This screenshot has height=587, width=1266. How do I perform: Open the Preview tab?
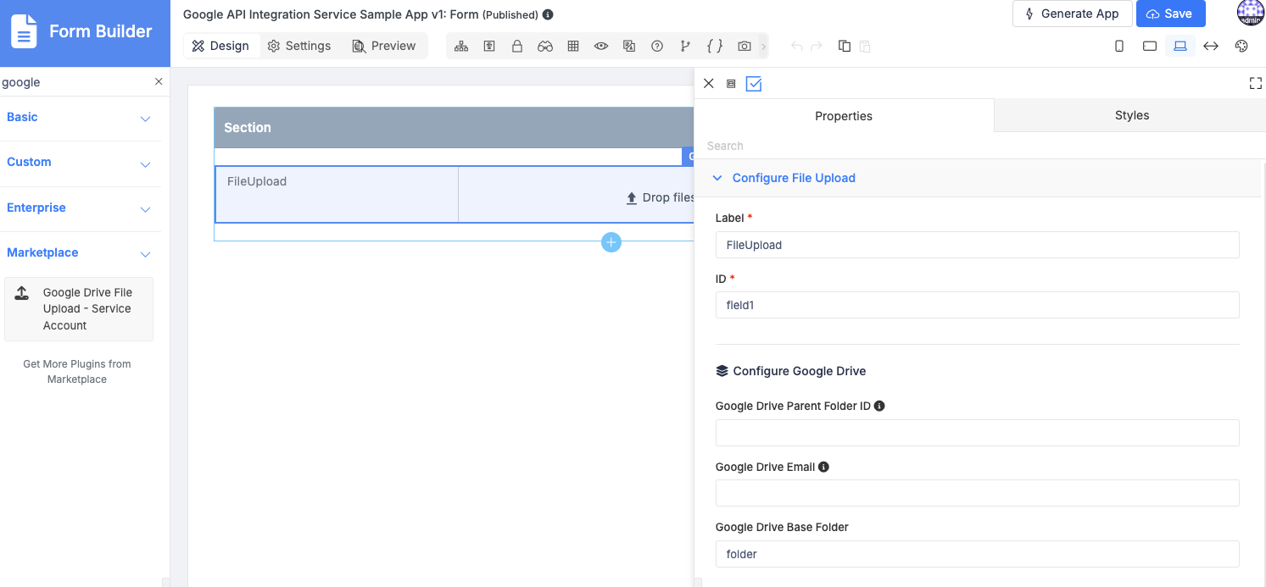(384, 46)
